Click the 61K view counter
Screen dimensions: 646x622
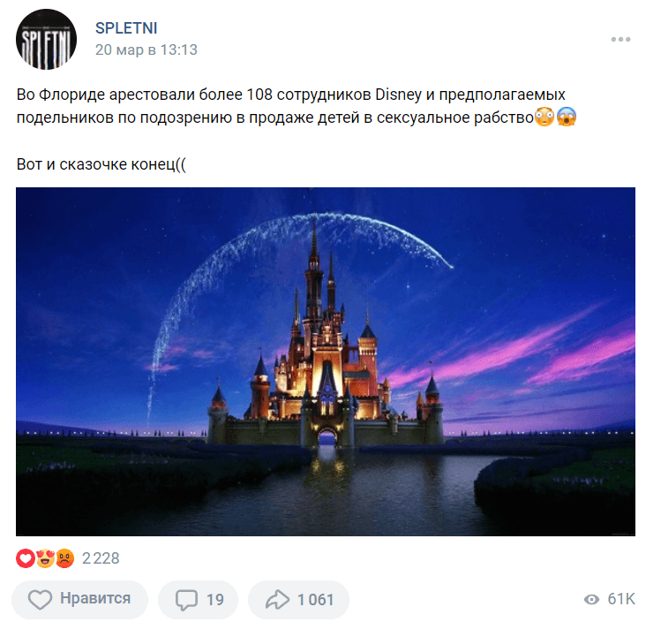[x=621, y=599]
